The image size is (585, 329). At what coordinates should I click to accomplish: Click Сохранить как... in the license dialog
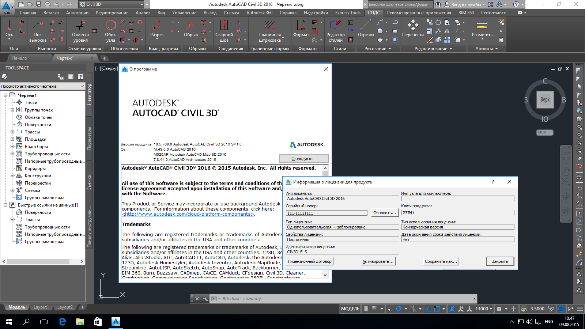click(441, 261)
